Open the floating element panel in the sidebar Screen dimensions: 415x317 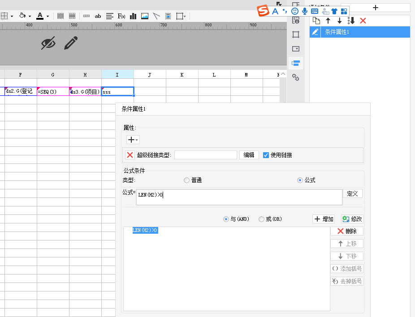pyautogui.click(x=296, y=34)
